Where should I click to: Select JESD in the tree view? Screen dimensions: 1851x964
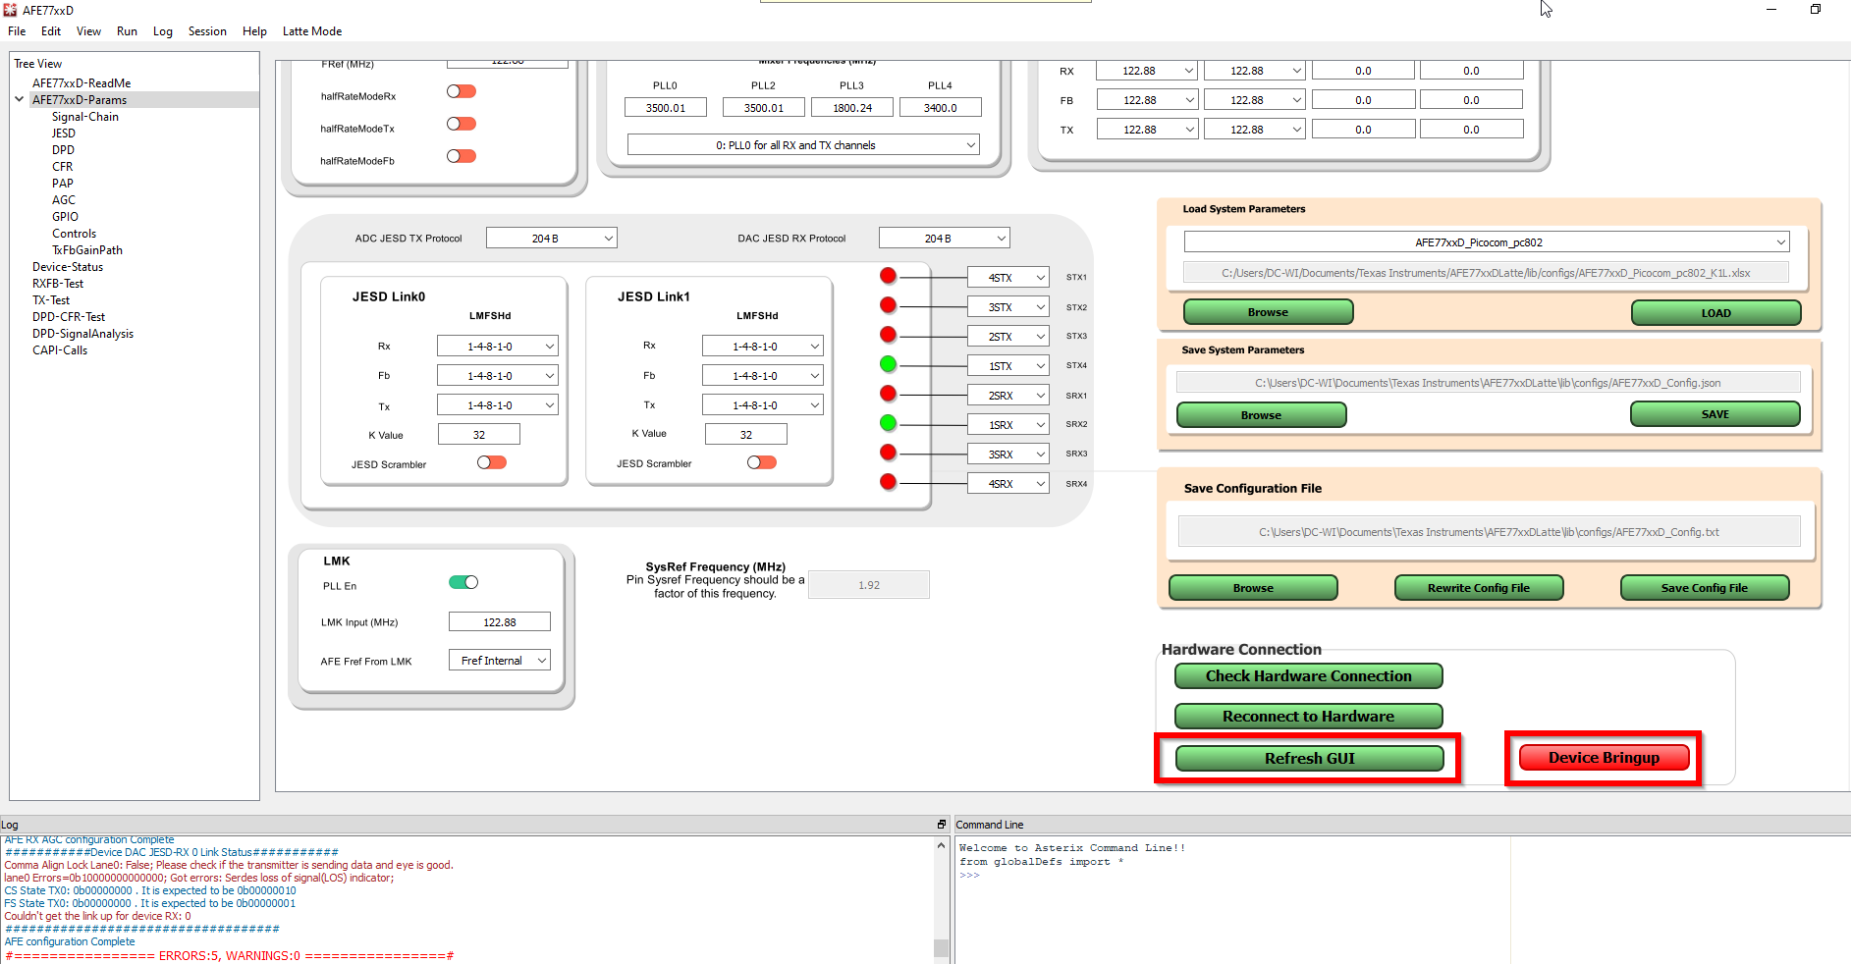coord(64,134)
